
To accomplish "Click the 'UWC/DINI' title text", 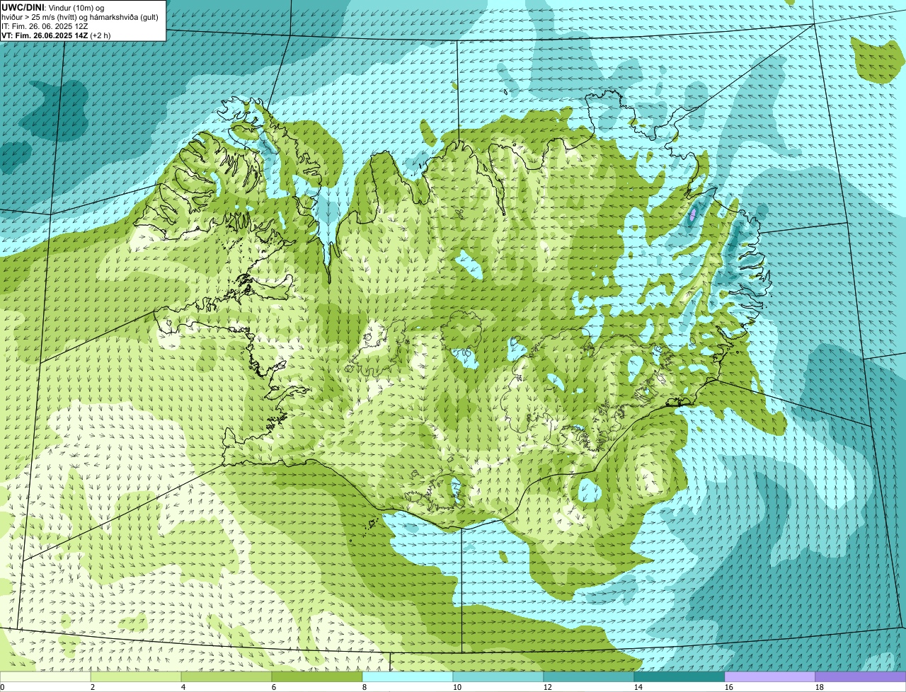I will click(23, 7).
